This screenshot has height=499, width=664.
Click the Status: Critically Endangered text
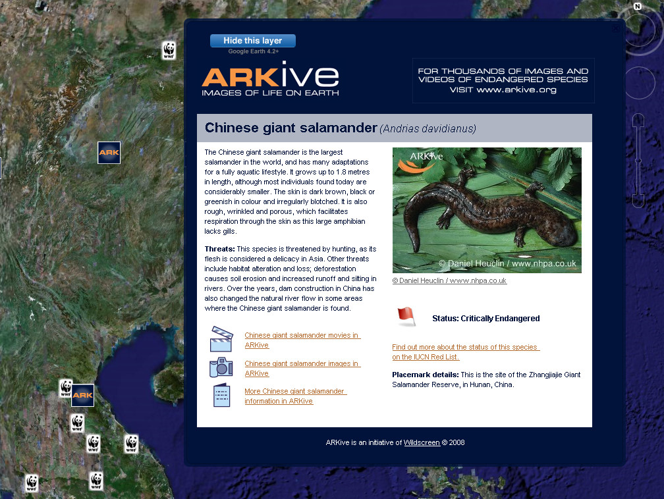[485, 318]
